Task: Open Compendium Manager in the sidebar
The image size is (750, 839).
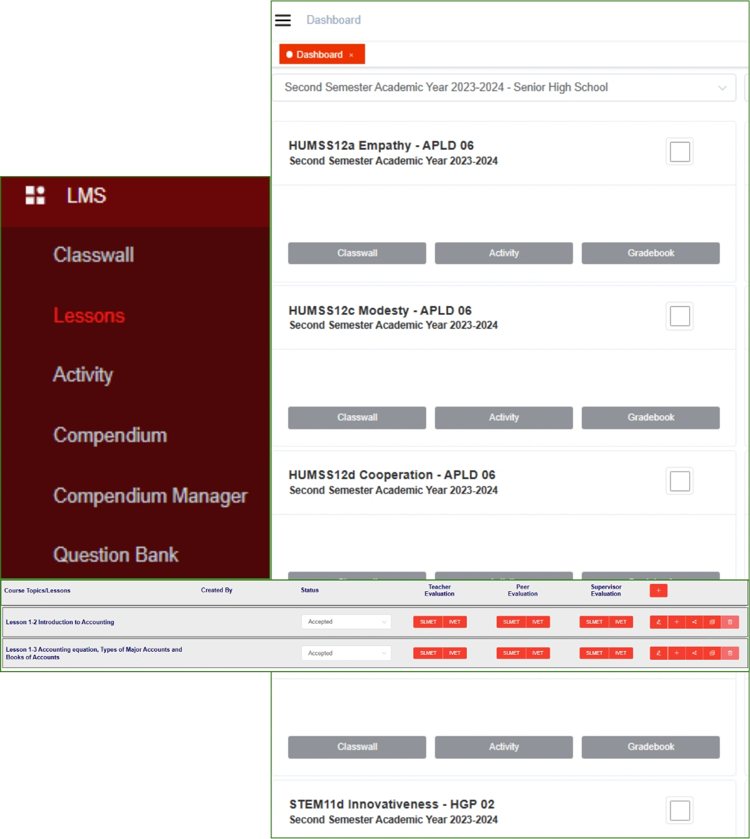Action: tap(150, 495)
